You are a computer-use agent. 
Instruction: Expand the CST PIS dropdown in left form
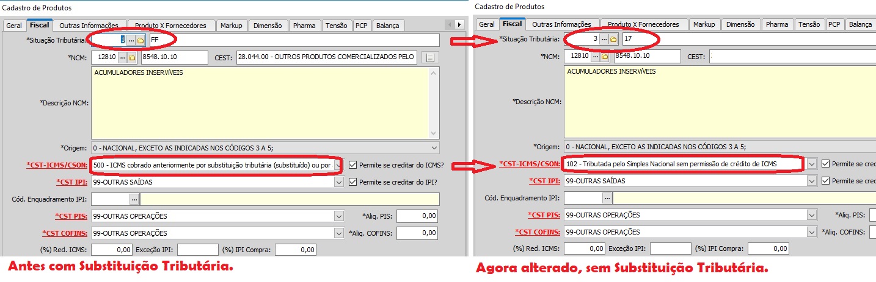pos(338,216)
